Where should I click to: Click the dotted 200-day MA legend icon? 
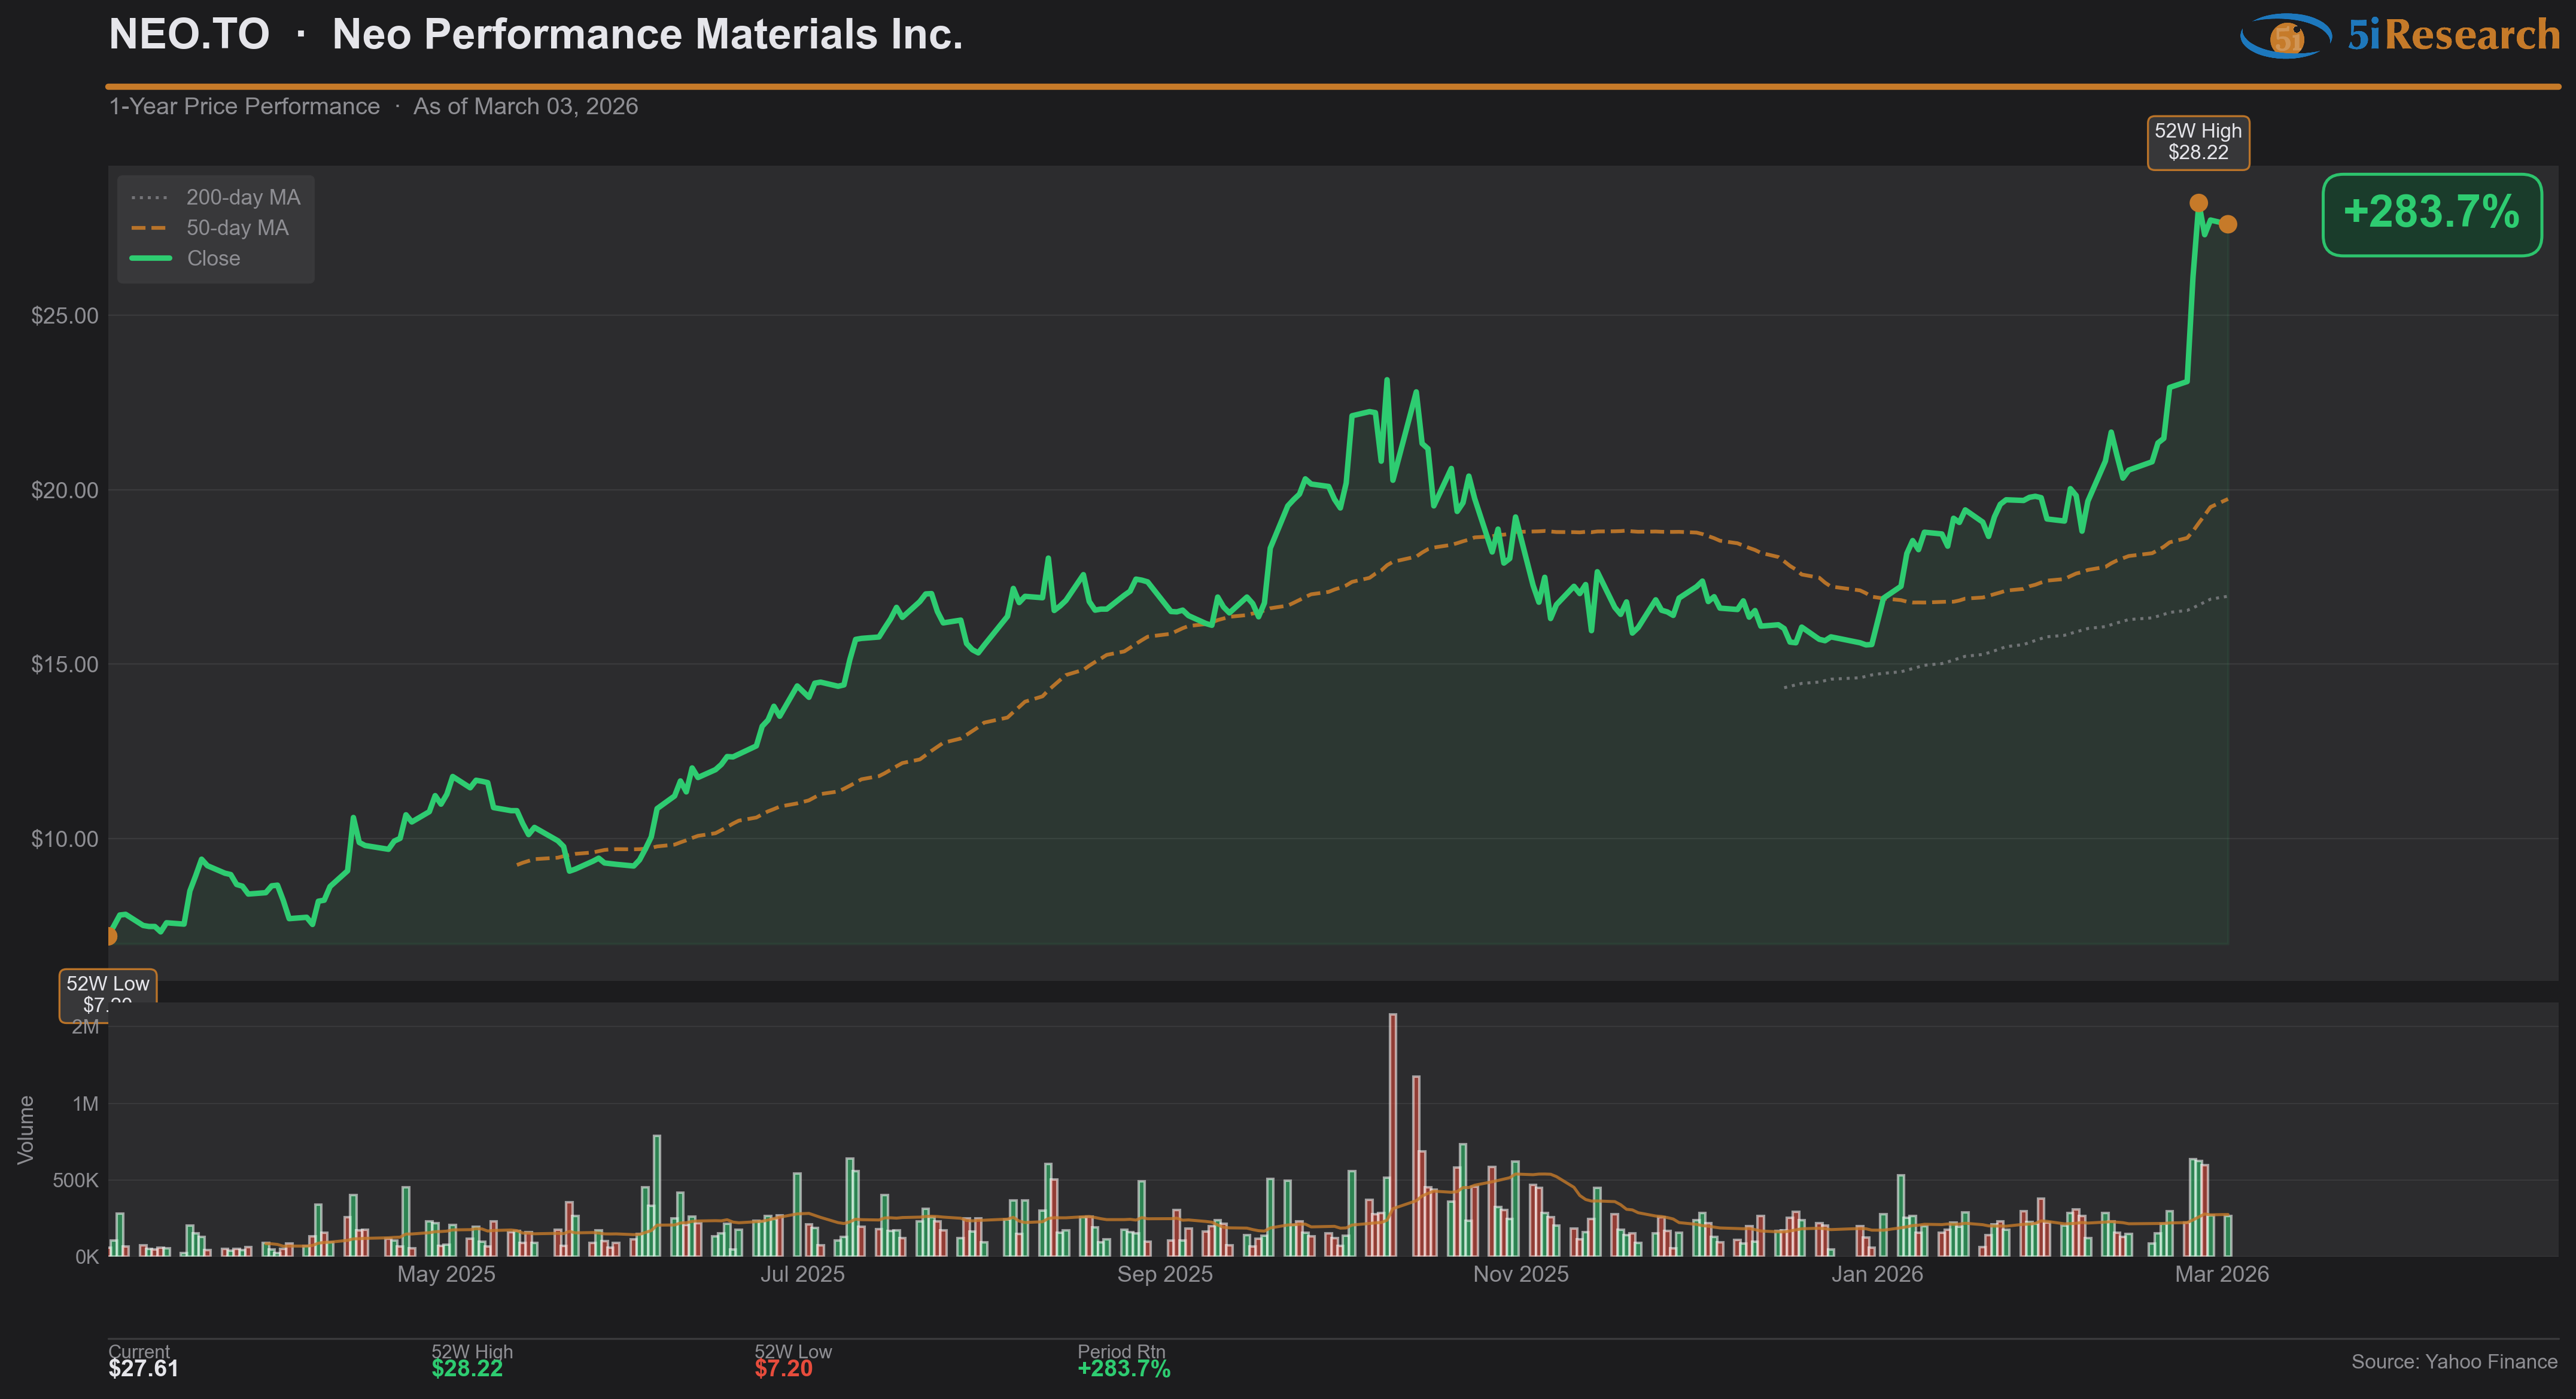[150, 198]
